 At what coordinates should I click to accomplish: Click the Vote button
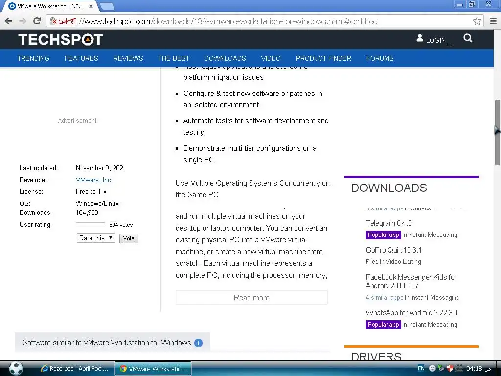click(129, 238)
